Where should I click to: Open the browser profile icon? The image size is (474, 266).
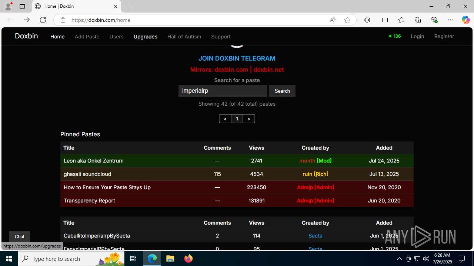coord(8,6)
